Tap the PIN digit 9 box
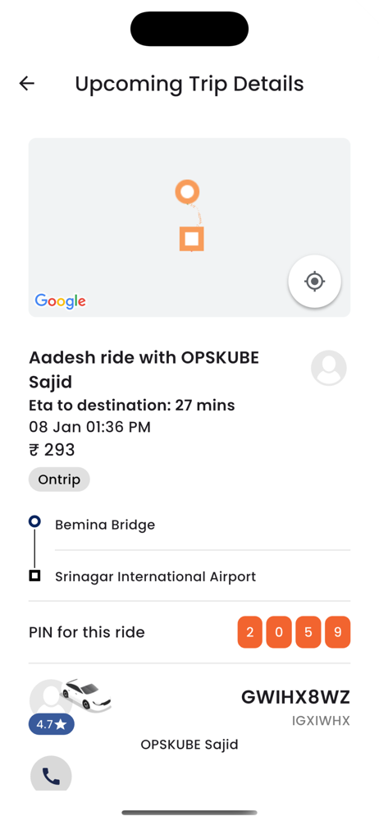 (x=338, y=632)
